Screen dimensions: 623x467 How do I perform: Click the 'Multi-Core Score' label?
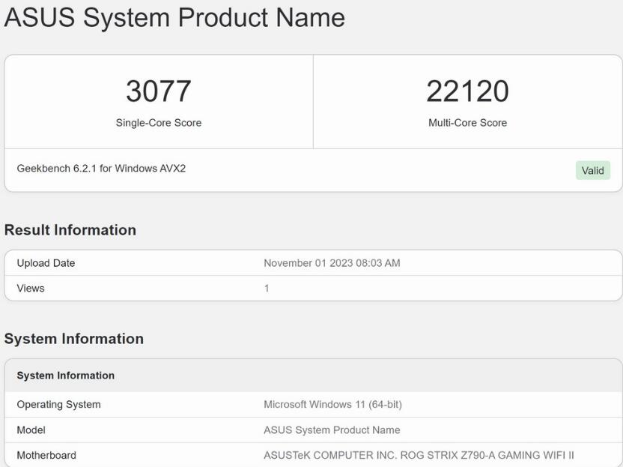click(468, 123)
